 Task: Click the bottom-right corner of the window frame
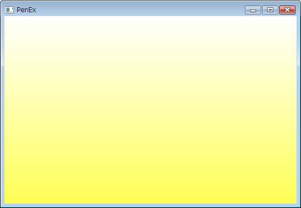pos(299,206)
